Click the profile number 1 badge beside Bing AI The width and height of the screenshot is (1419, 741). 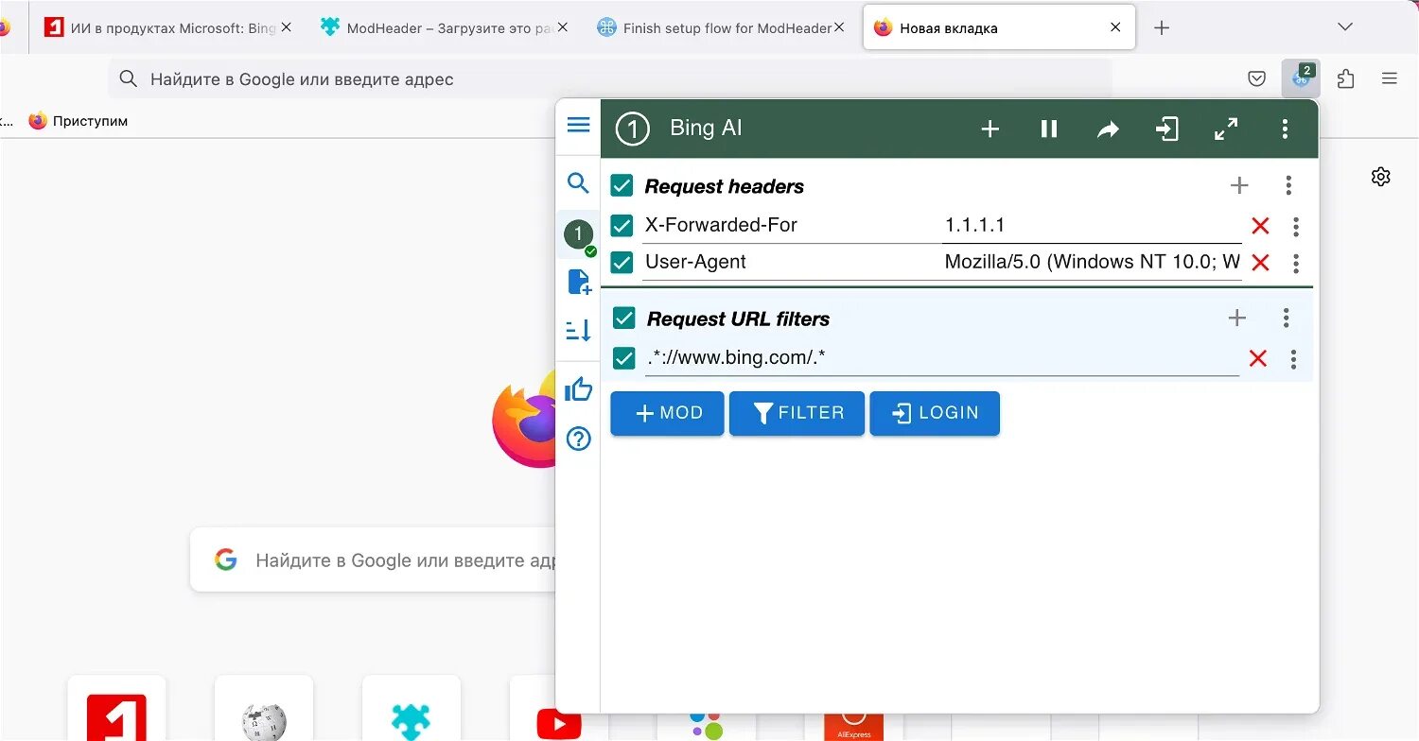pos(632,129)
